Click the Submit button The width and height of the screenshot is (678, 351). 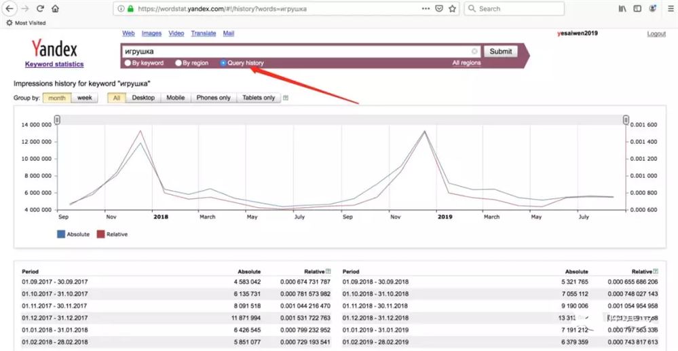pos(501,52)
